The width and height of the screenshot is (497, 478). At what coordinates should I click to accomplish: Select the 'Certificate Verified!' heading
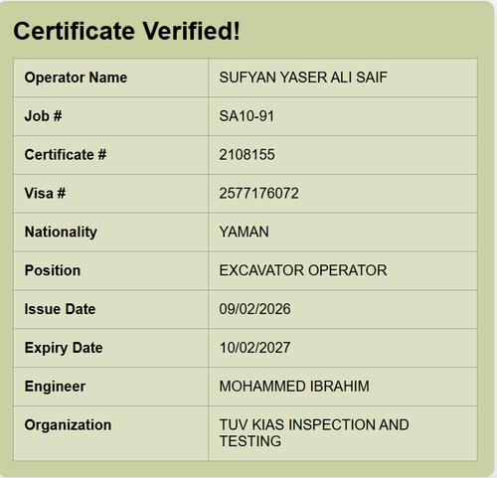click(x=126, y=31)
